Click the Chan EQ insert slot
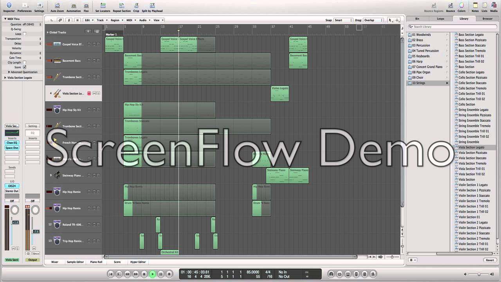Screen dimensions: 501x282 pyautogui.click(x=12, y=143)
